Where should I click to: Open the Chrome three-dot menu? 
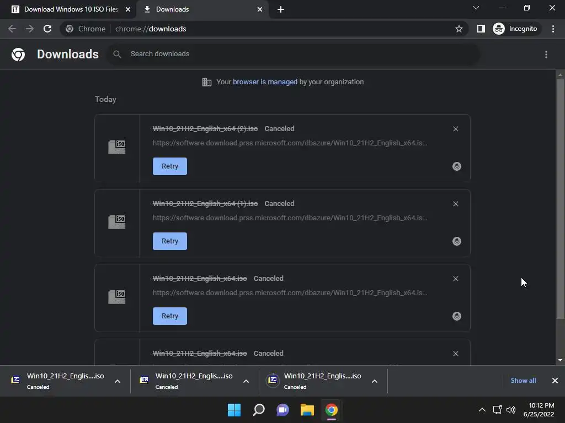click(553, 29)
